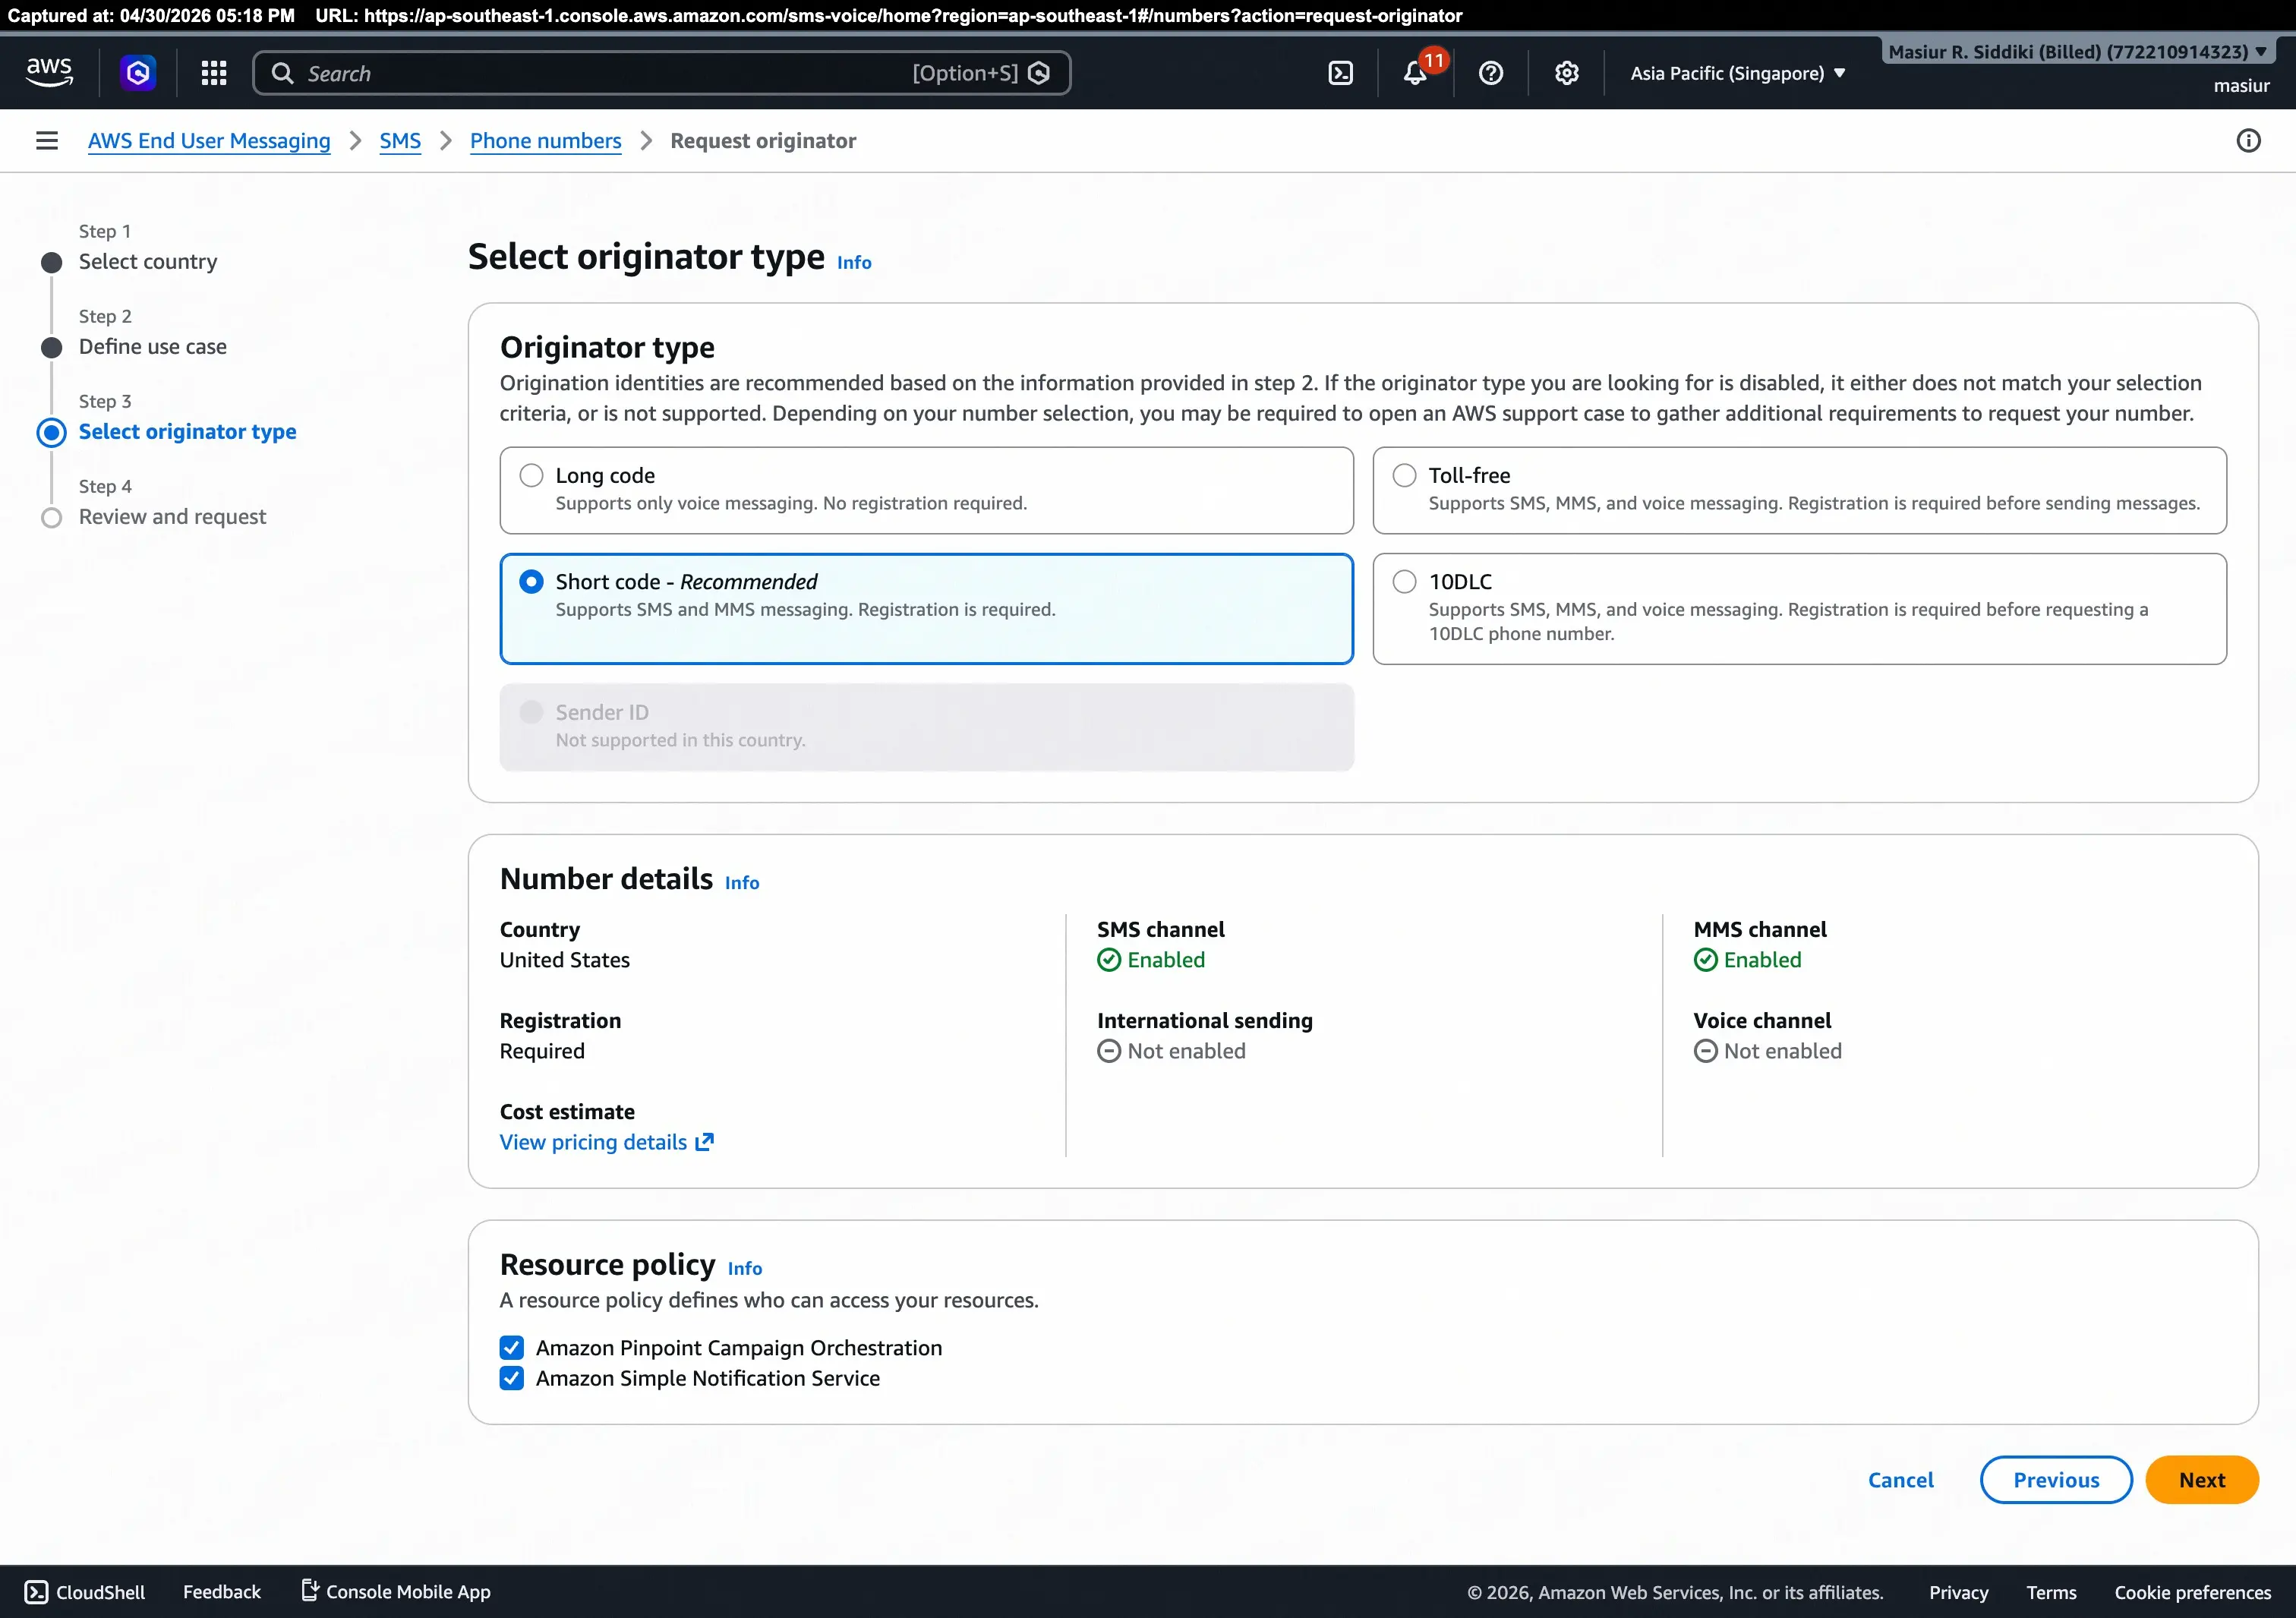Open the Masiur R. Siddiki account dropdown
Image resolution: width=2296 pixels, height=1618 pixels.
2077,52
